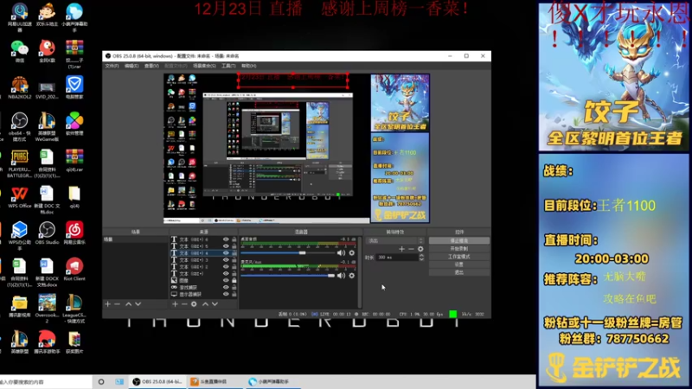Open WPS Office desktop shortcut
This screenshot has height=389, width=692.
(19, 197)
